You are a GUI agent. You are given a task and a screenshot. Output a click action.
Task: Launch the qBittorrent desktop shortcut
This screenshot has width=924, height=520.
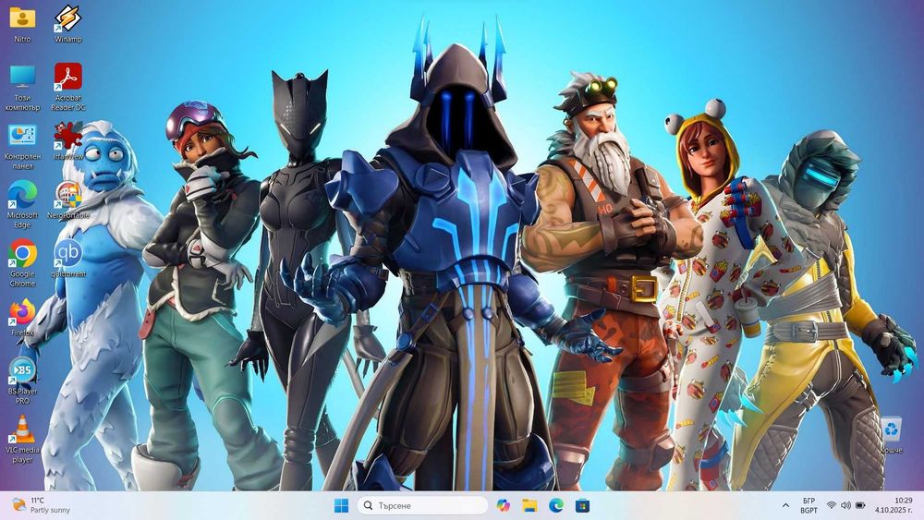[67, 259]
